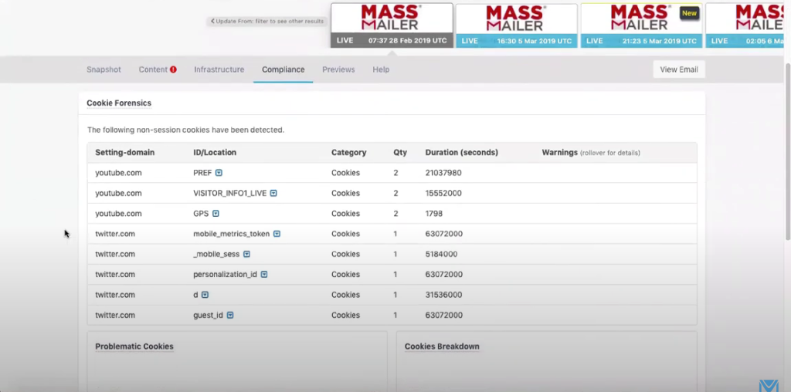Switch to the Snapshot tab

[104, 69]
